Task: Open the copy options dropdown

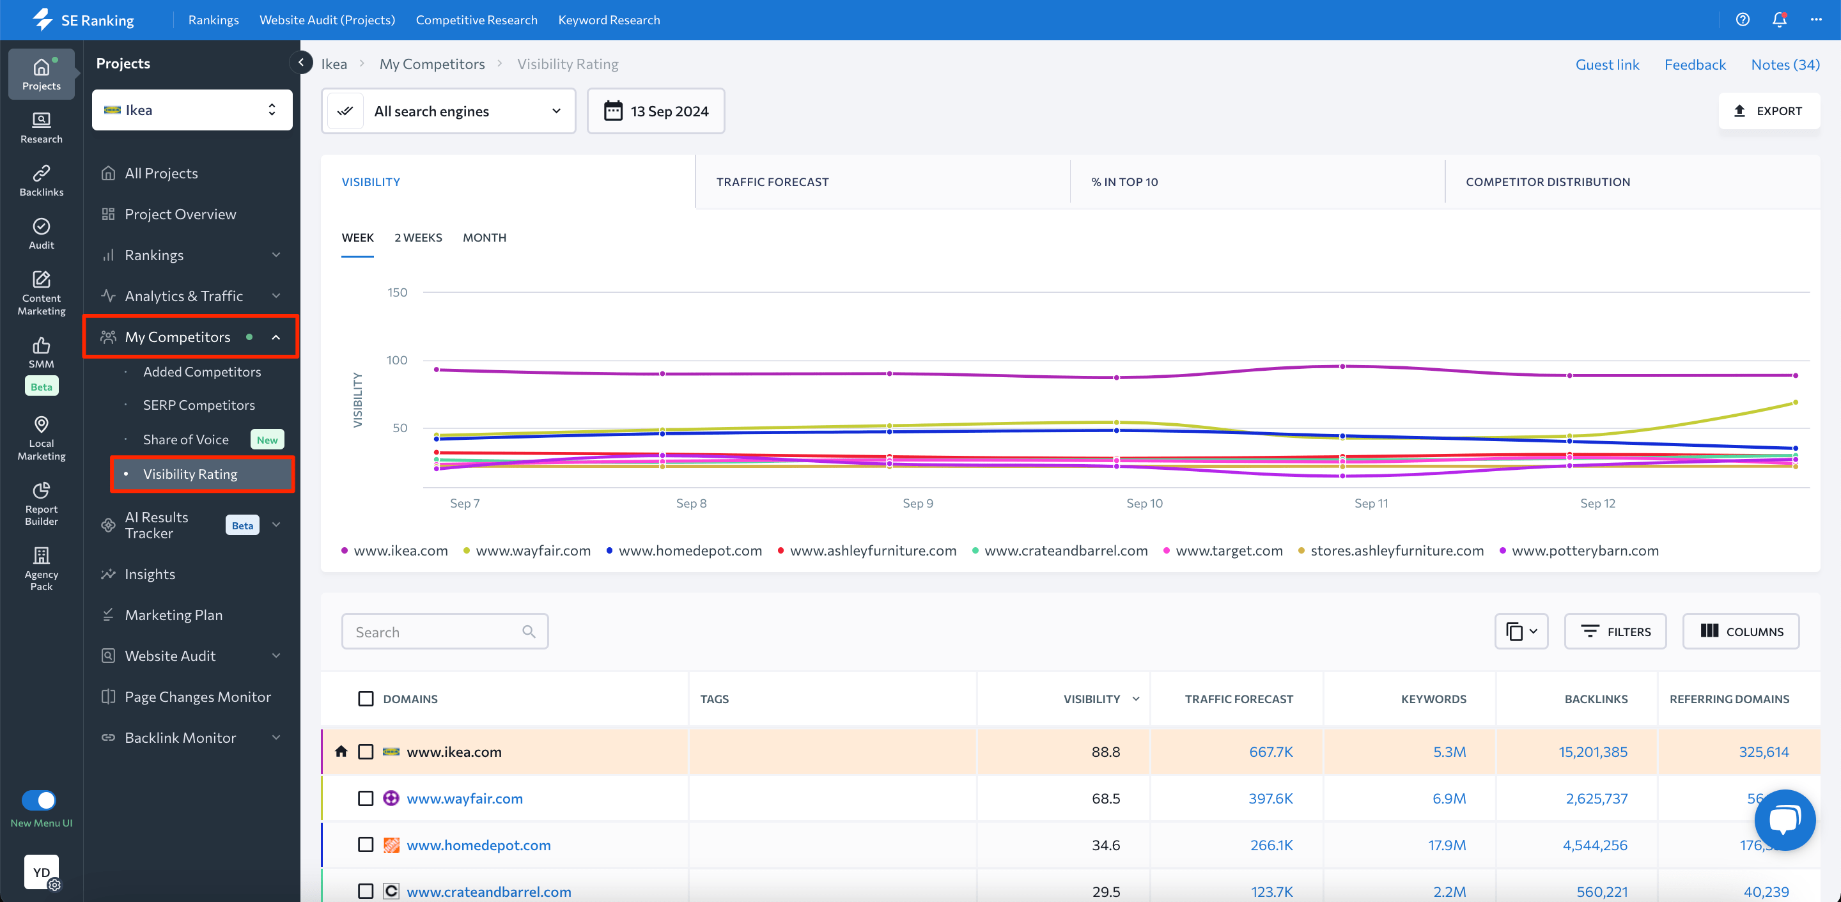Action: (x=1521, y=632)
